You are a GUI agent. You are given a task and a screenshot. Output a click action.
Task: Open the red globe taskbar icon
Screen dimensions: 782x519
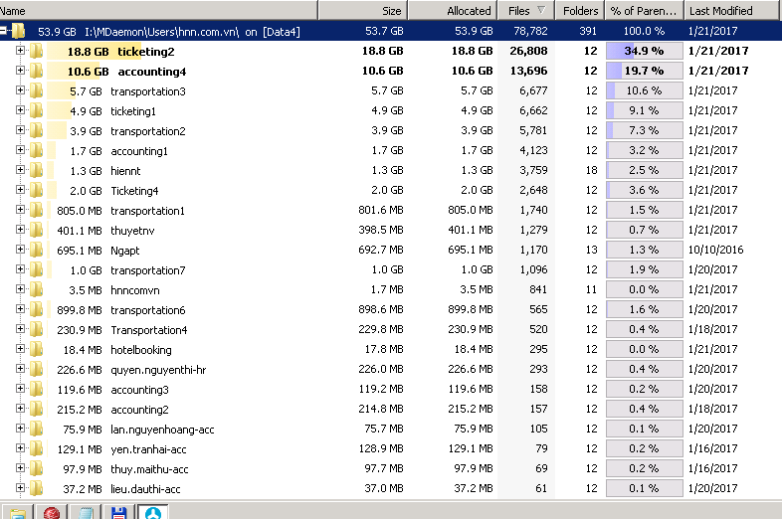pyautogui.click(x=52, y=512)
